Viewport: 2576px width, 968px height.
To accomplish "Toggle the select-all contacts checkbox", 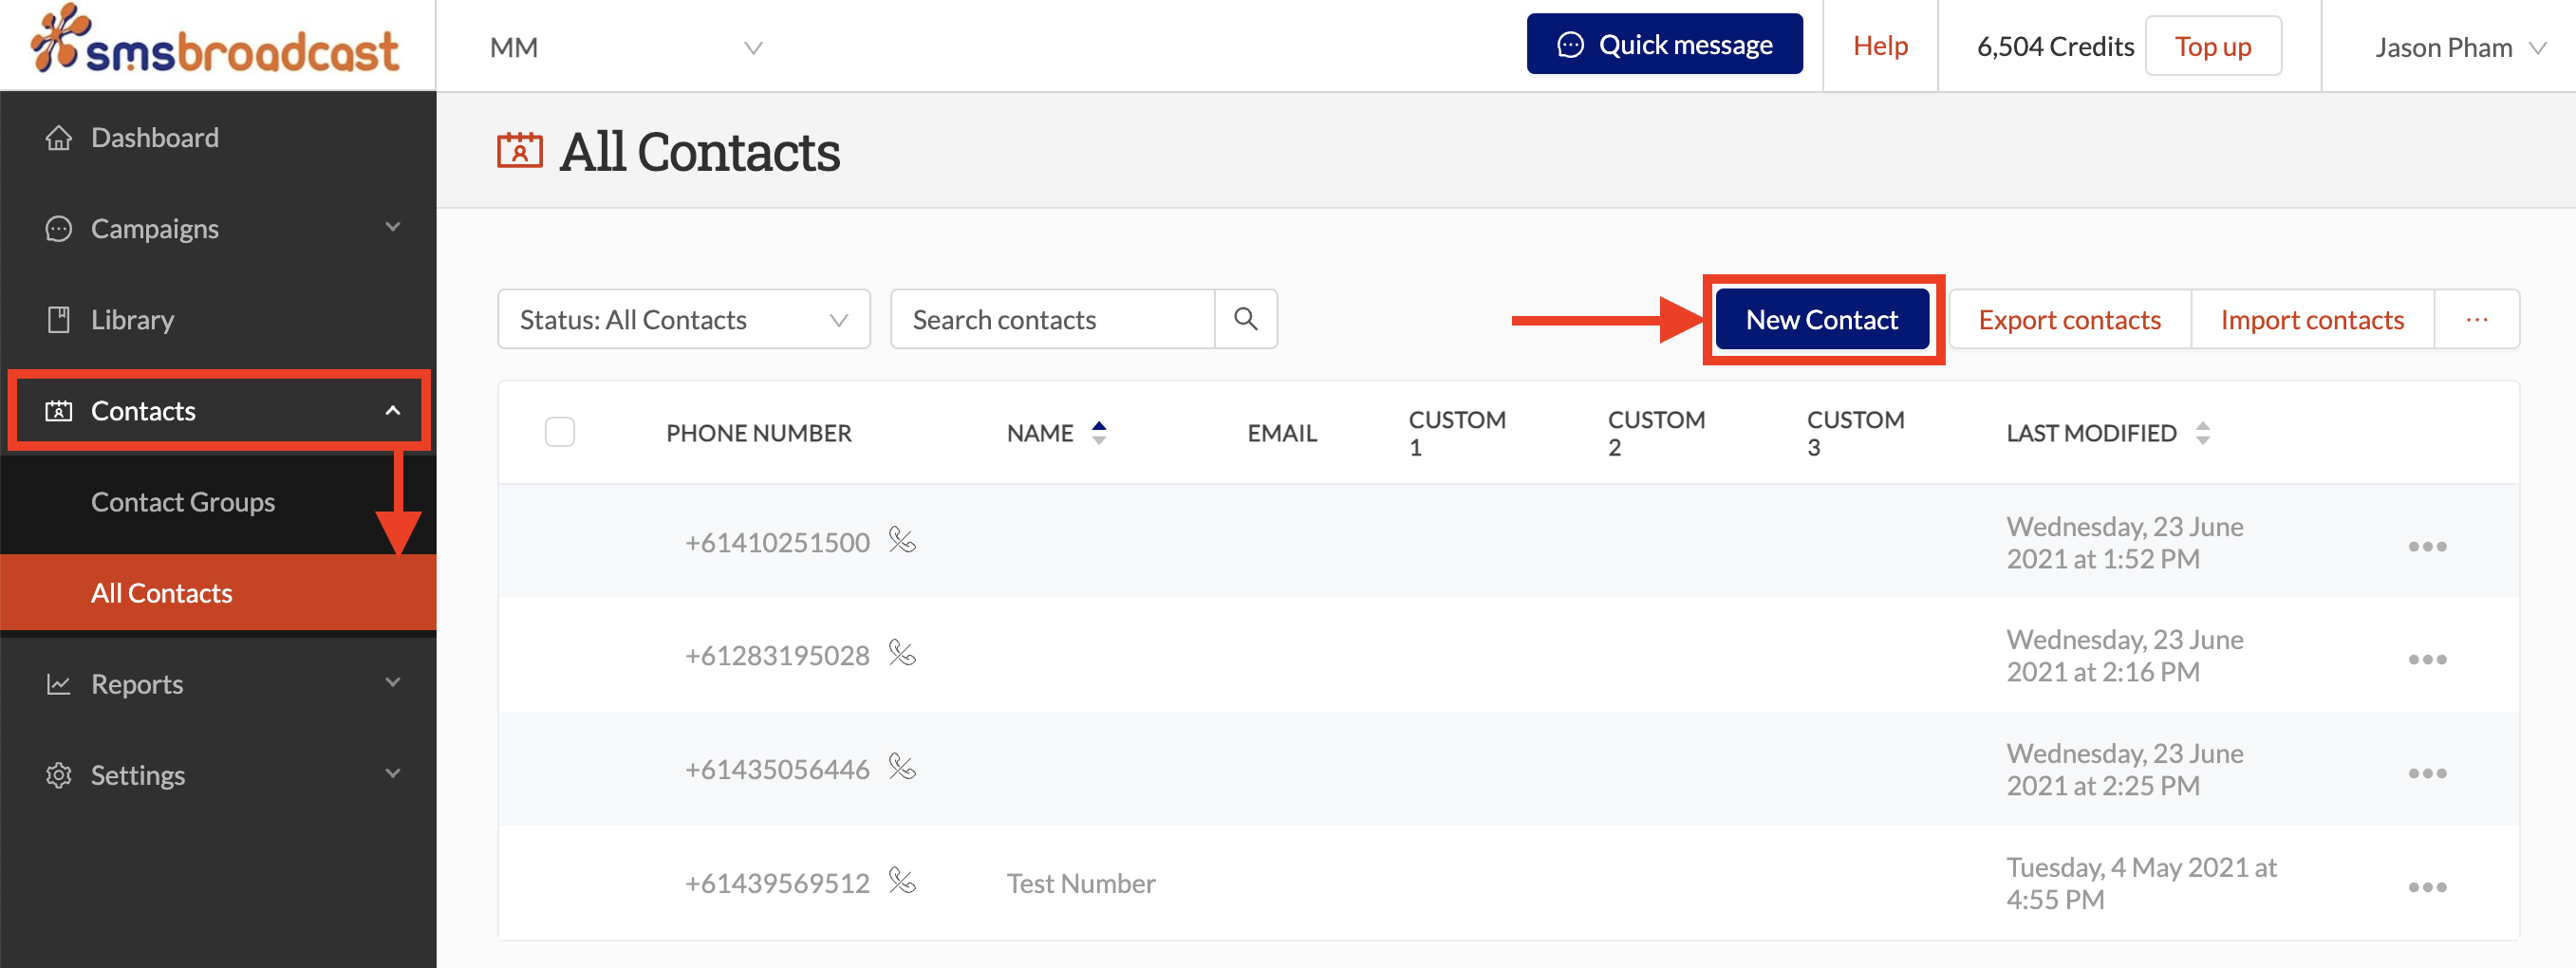I will click(x=560, y=432).
